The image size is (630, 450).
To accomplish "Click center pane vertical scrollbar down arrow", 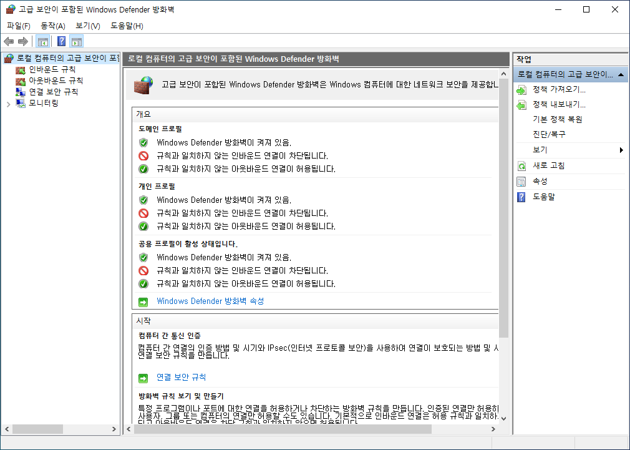I will pos(504,419).
